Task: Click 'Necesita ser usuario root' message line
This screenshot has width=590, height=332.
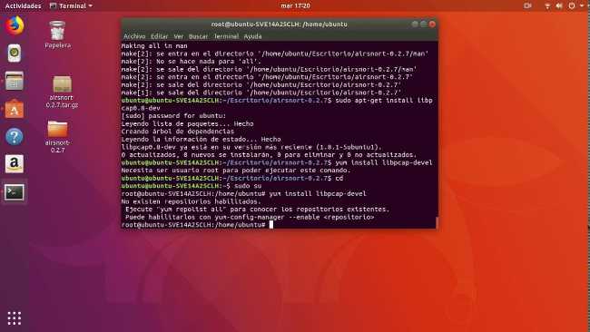Action: tap(236, 171)
